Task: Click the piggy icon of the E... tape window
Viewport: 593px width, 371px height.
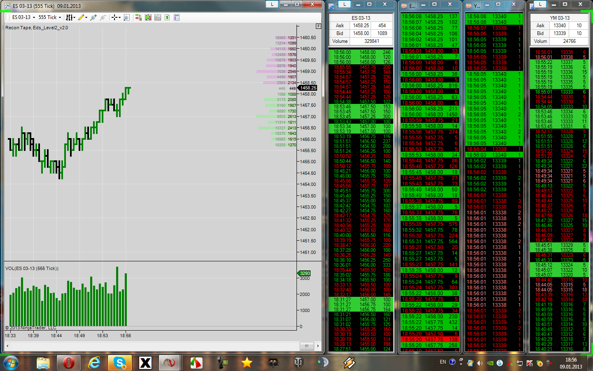Action: pyautogui.click(x=404, y=6)
